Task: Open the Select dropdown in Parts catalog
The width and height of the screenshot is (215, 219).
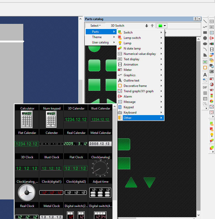Action: (95, 26)
